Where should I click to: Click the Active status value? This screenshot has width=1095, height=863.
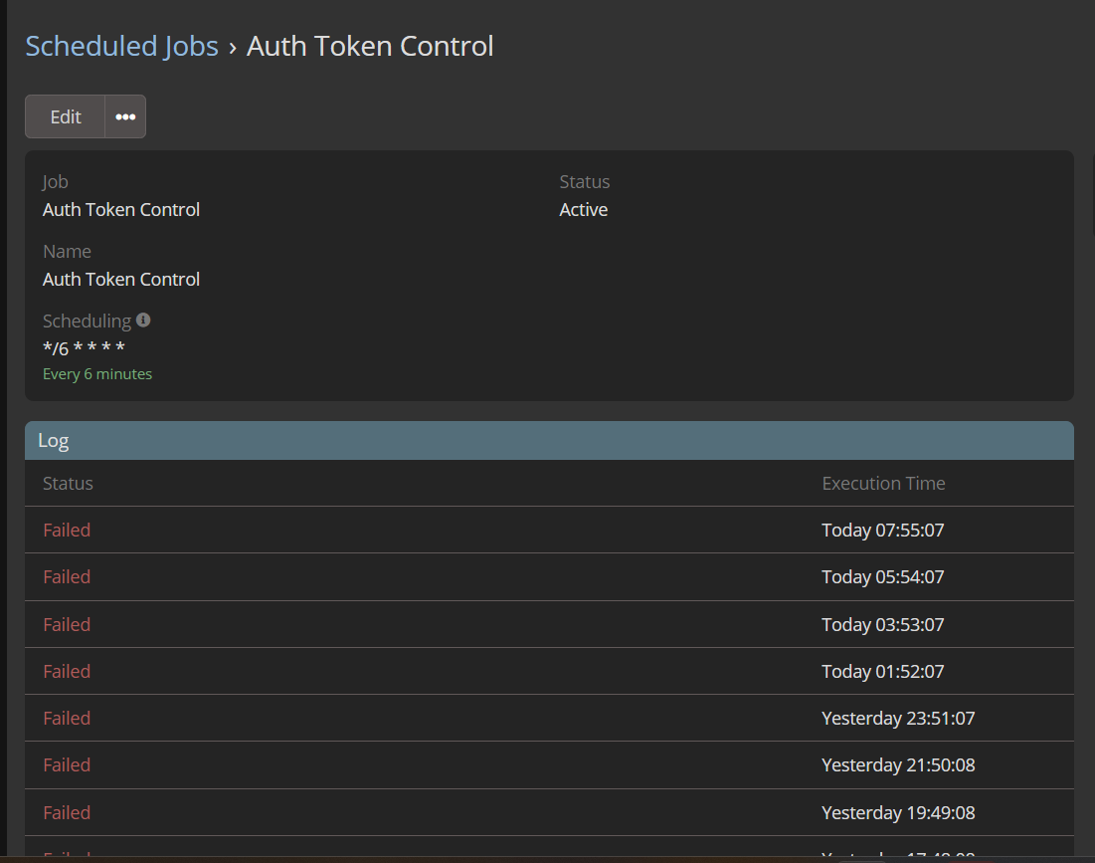pos(584,210)
